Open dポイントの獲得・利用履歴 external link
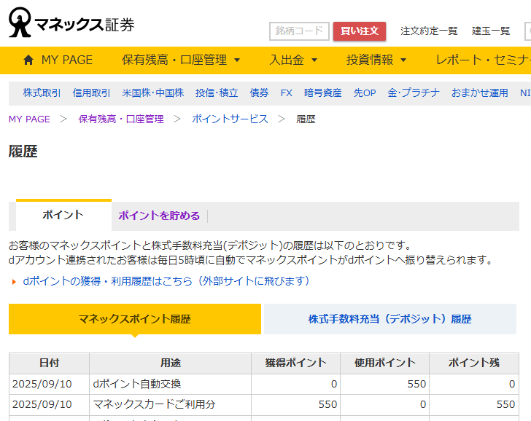The image size is (531, 421). 166,281
